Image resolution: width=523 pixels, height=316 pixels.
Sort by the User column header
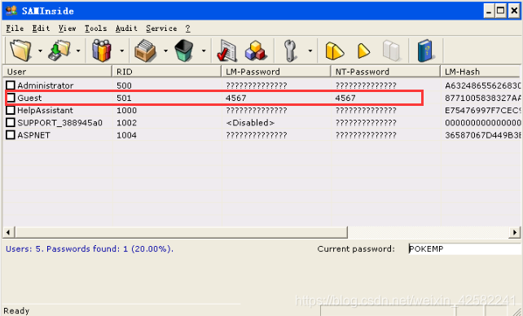(x=57, y=72)
